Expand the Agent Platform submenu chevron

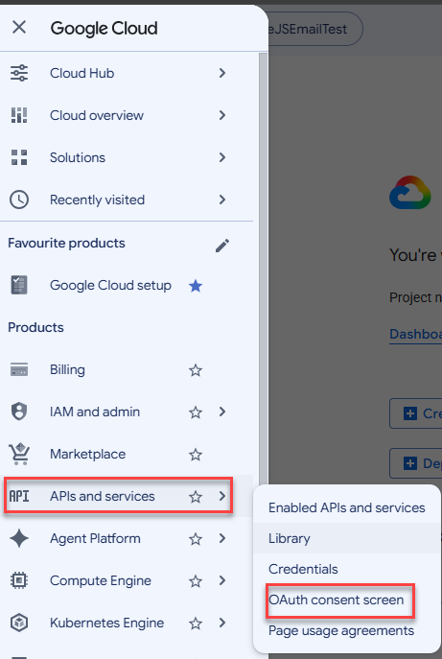(x=222, y=538)
